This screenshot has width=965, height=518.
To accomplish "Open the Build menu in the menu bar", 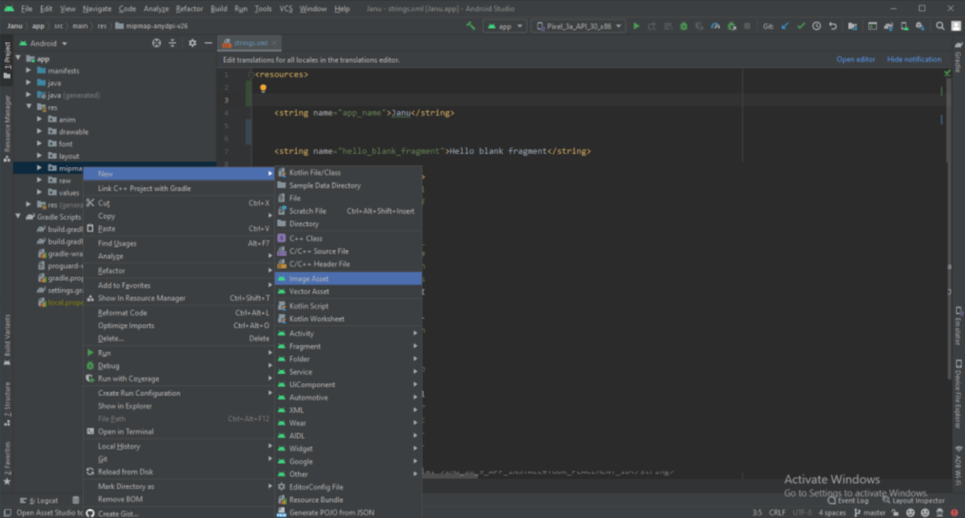I will 219,9.
